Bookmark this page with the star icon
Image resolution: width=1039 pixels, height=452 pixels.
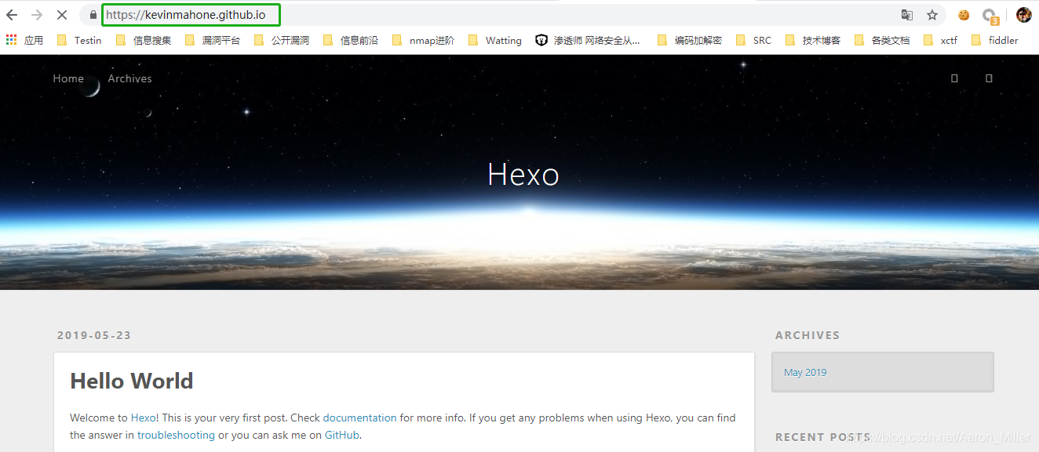tap(932, 15)
